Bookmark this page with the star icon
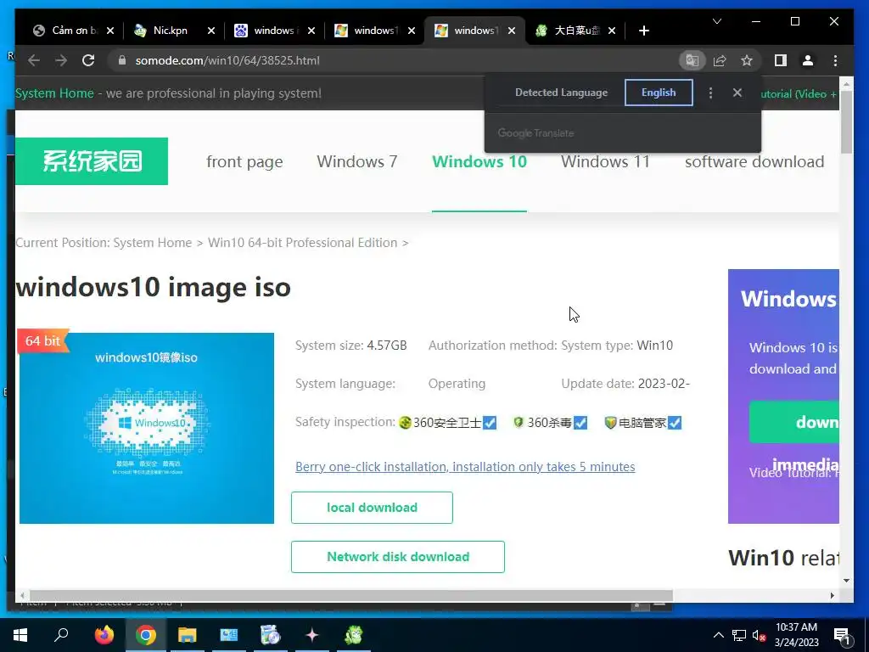 tap(747, 60)
